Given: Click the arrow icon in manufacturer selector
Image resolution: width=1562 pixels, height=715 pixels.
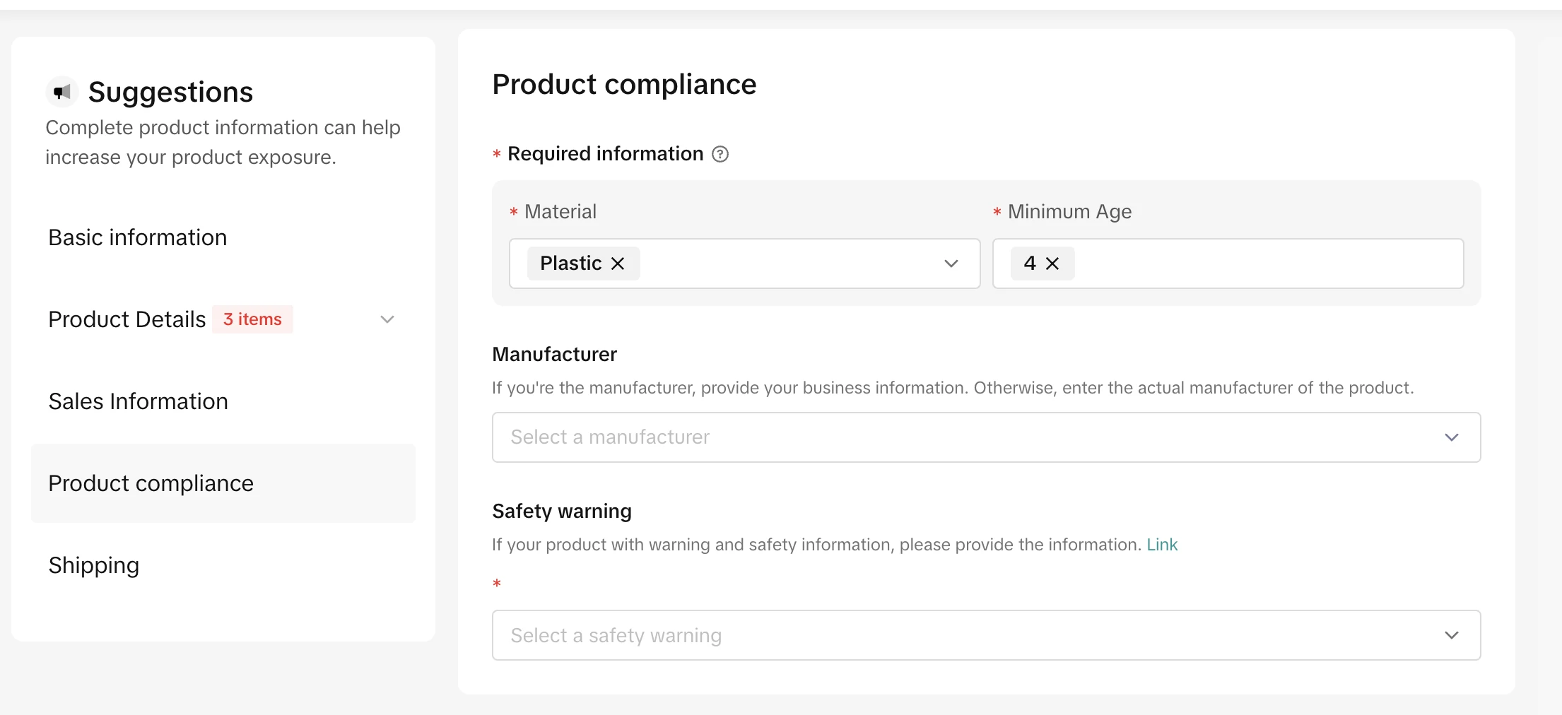Looking at the screenshot, I should (x=1451, y=437).
